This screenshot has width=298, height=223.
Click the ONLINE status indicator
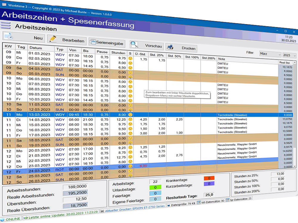click(11, 219)
